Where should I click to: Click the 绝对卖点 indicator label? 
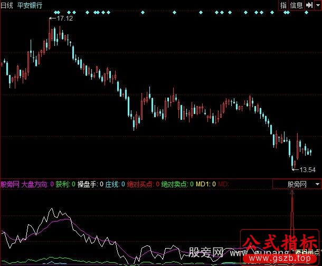[175, 184]
